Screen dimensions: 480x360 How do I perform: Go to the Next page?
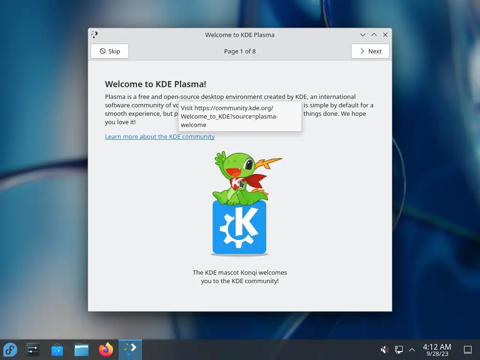(370, 51)
